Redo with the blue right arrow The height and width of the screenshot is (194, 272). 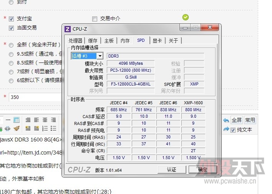(x=226, y=129)
